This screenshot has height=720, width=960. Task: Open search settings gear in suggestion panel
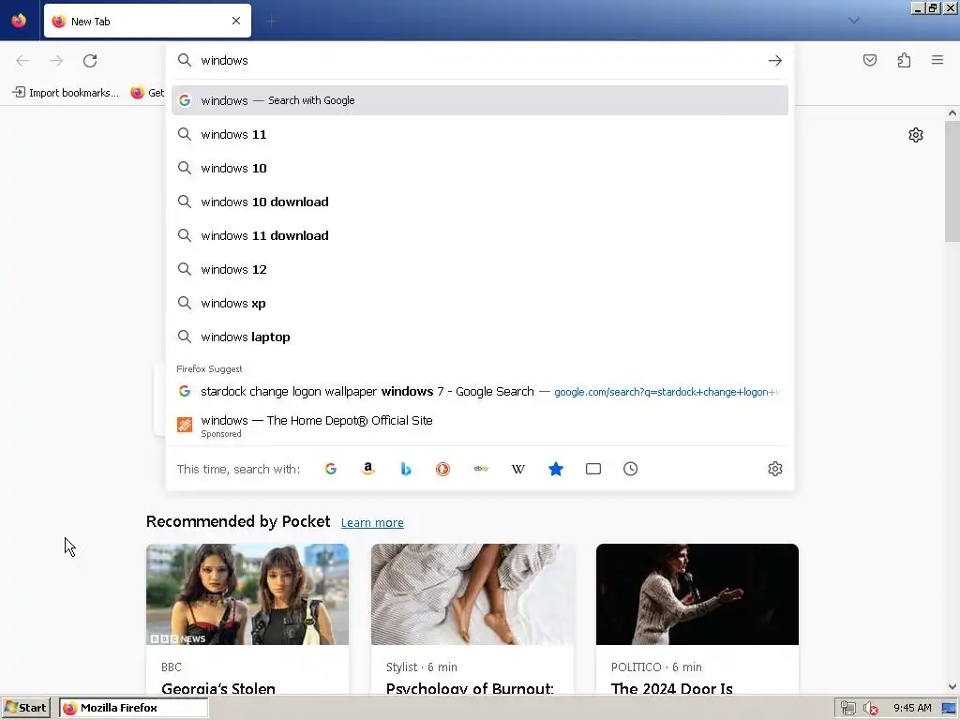(775, 469)
